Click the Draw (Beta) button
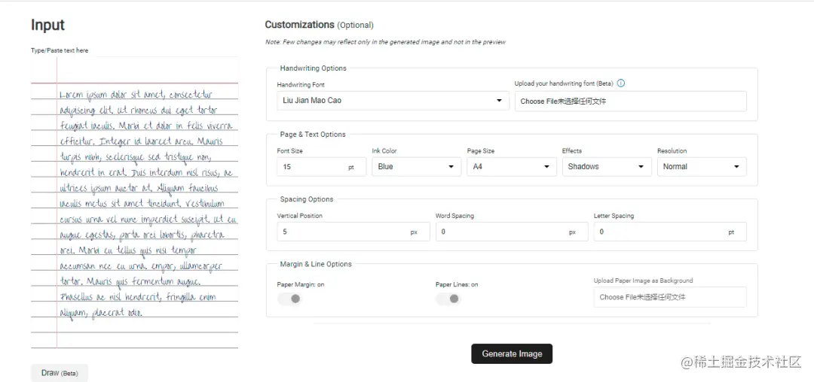This screenshot has width=814, height=382. tap(60, 373)
